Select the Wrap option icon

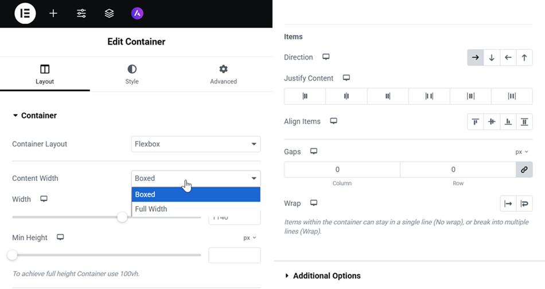524,204
